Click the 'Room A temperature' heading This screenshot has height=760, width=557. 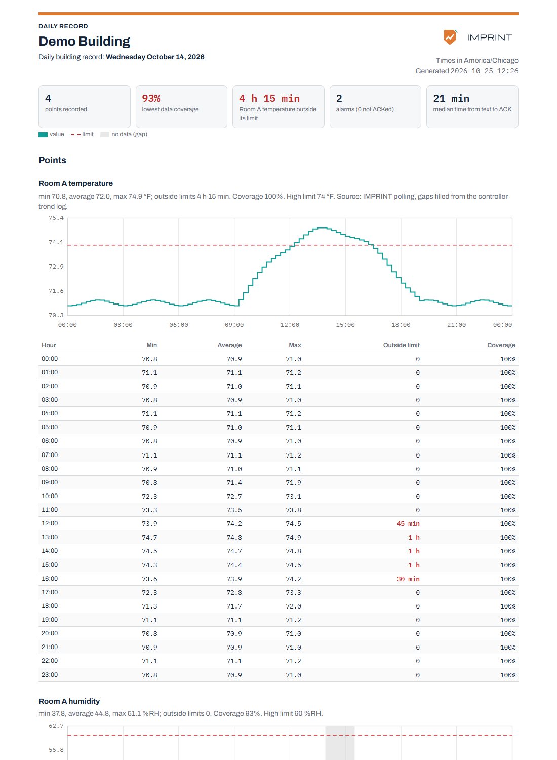click(x=75, y=183)
